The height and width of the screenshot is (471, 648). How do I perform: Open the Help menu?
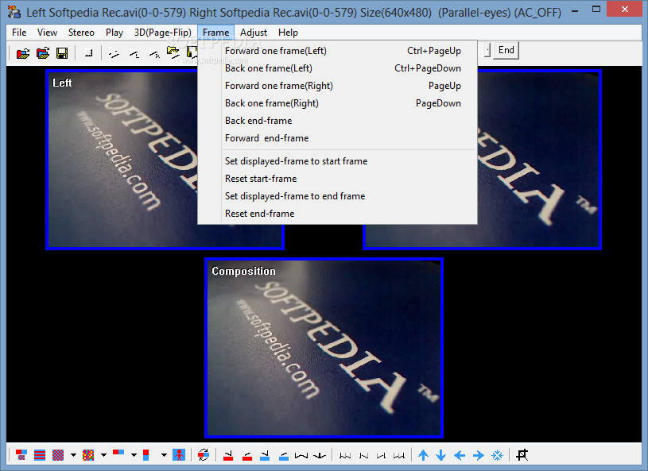pyautogui.click(x=288, y=33)
